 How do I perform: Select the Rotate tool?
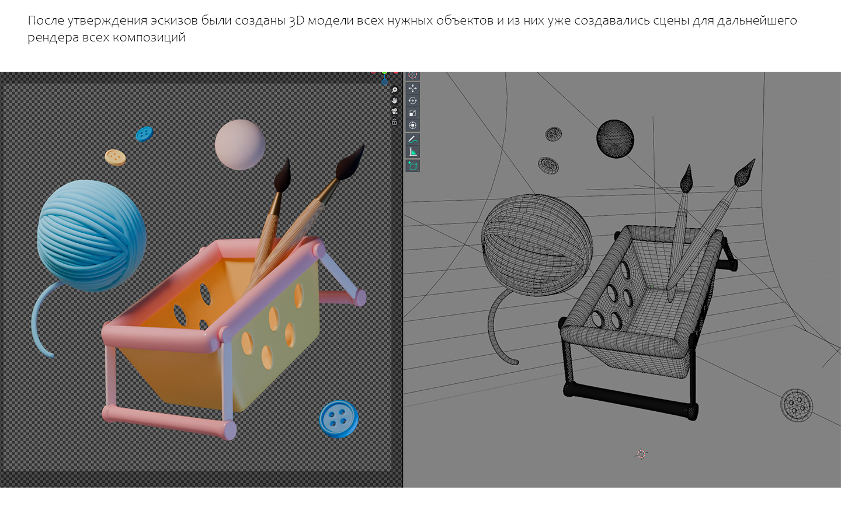tap(413, 99)
